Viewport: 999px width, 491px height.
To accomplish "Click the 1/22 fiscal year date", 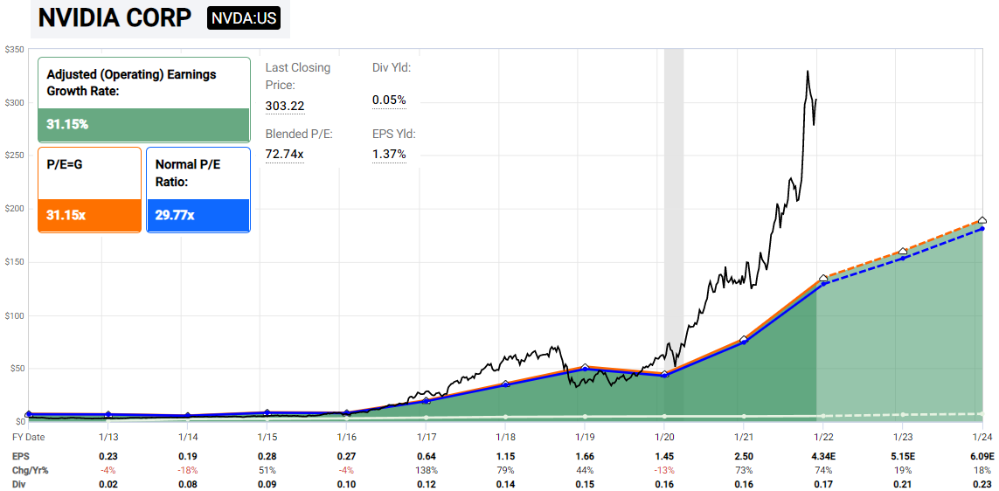I will click(x=823, y=437).
